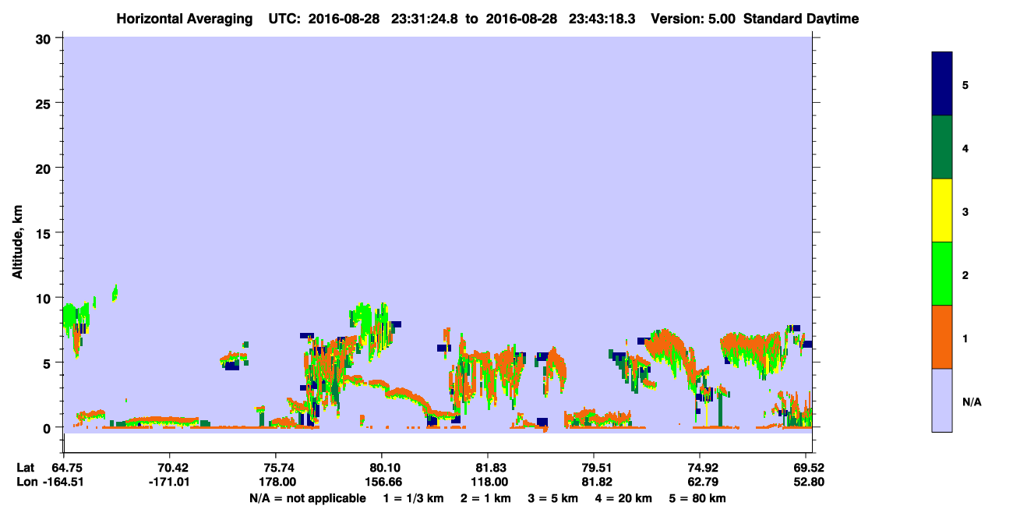Click the longitude value -164.51

(x=64, y=482)
